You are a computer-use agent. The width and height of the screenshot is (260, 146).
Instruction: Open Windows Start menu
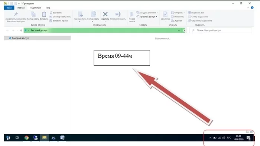pyautogui.click(x=8, y=137)
